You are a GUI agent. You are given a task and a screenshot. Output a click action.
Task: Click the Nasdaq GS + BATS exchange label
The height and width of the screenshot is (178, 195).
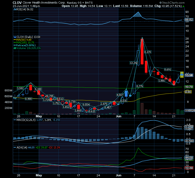(x=80, y=3)
